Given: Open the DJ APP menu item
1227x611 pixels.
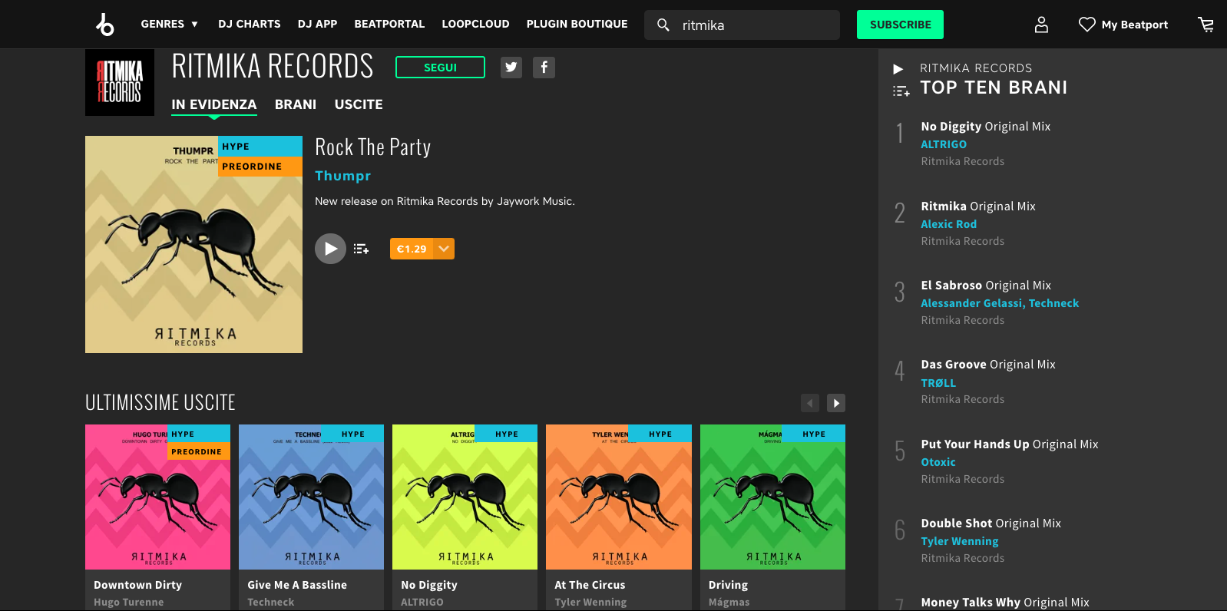Looking at the screenshot, I should [317, 25].
